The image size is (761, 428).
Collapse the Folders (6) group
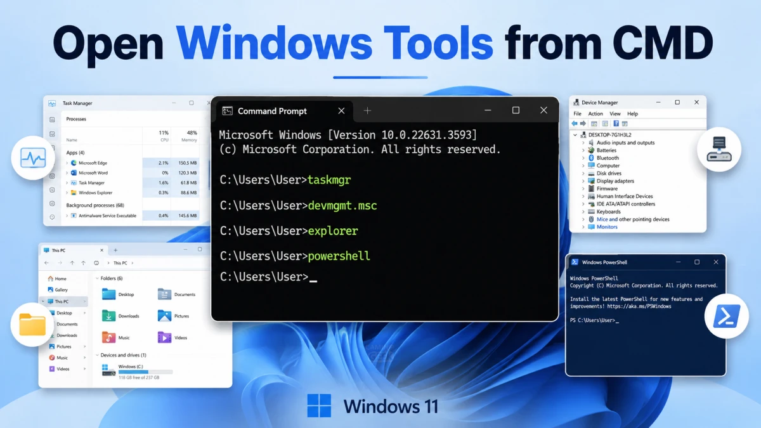point(97,278)
